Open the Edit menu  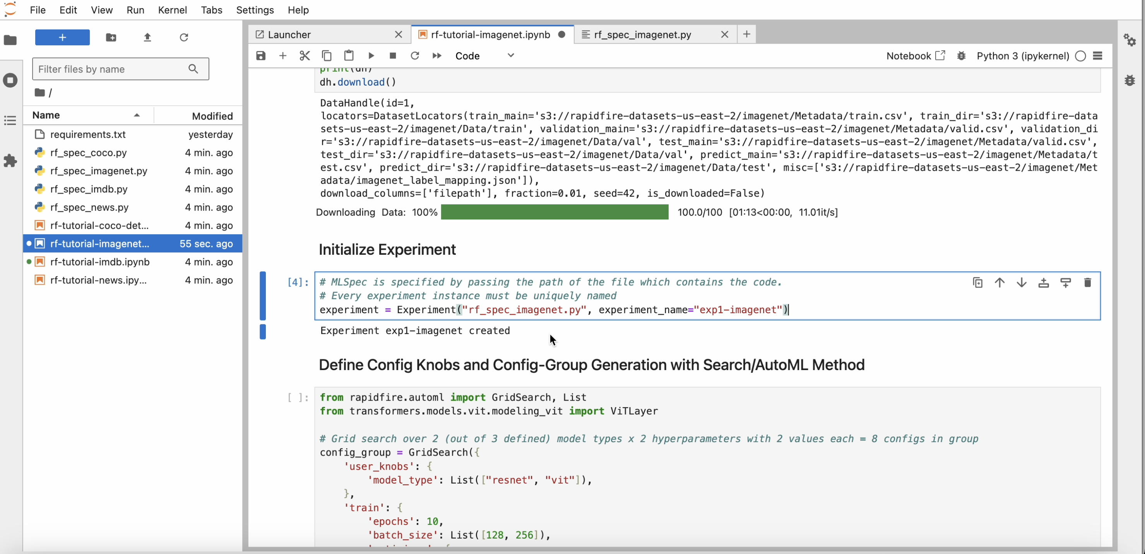click(68, 10)
